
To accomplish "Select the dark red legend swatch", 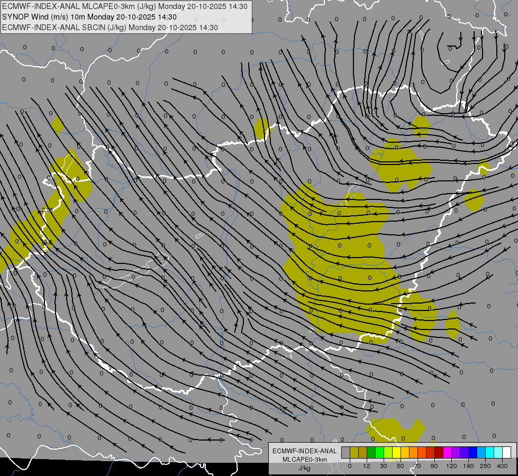I will click(x=439, y=452).
